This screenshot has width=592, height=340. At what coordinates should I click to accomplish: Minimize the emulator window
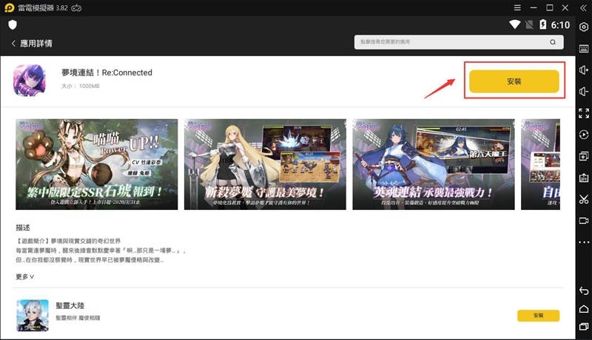[534, 7]
